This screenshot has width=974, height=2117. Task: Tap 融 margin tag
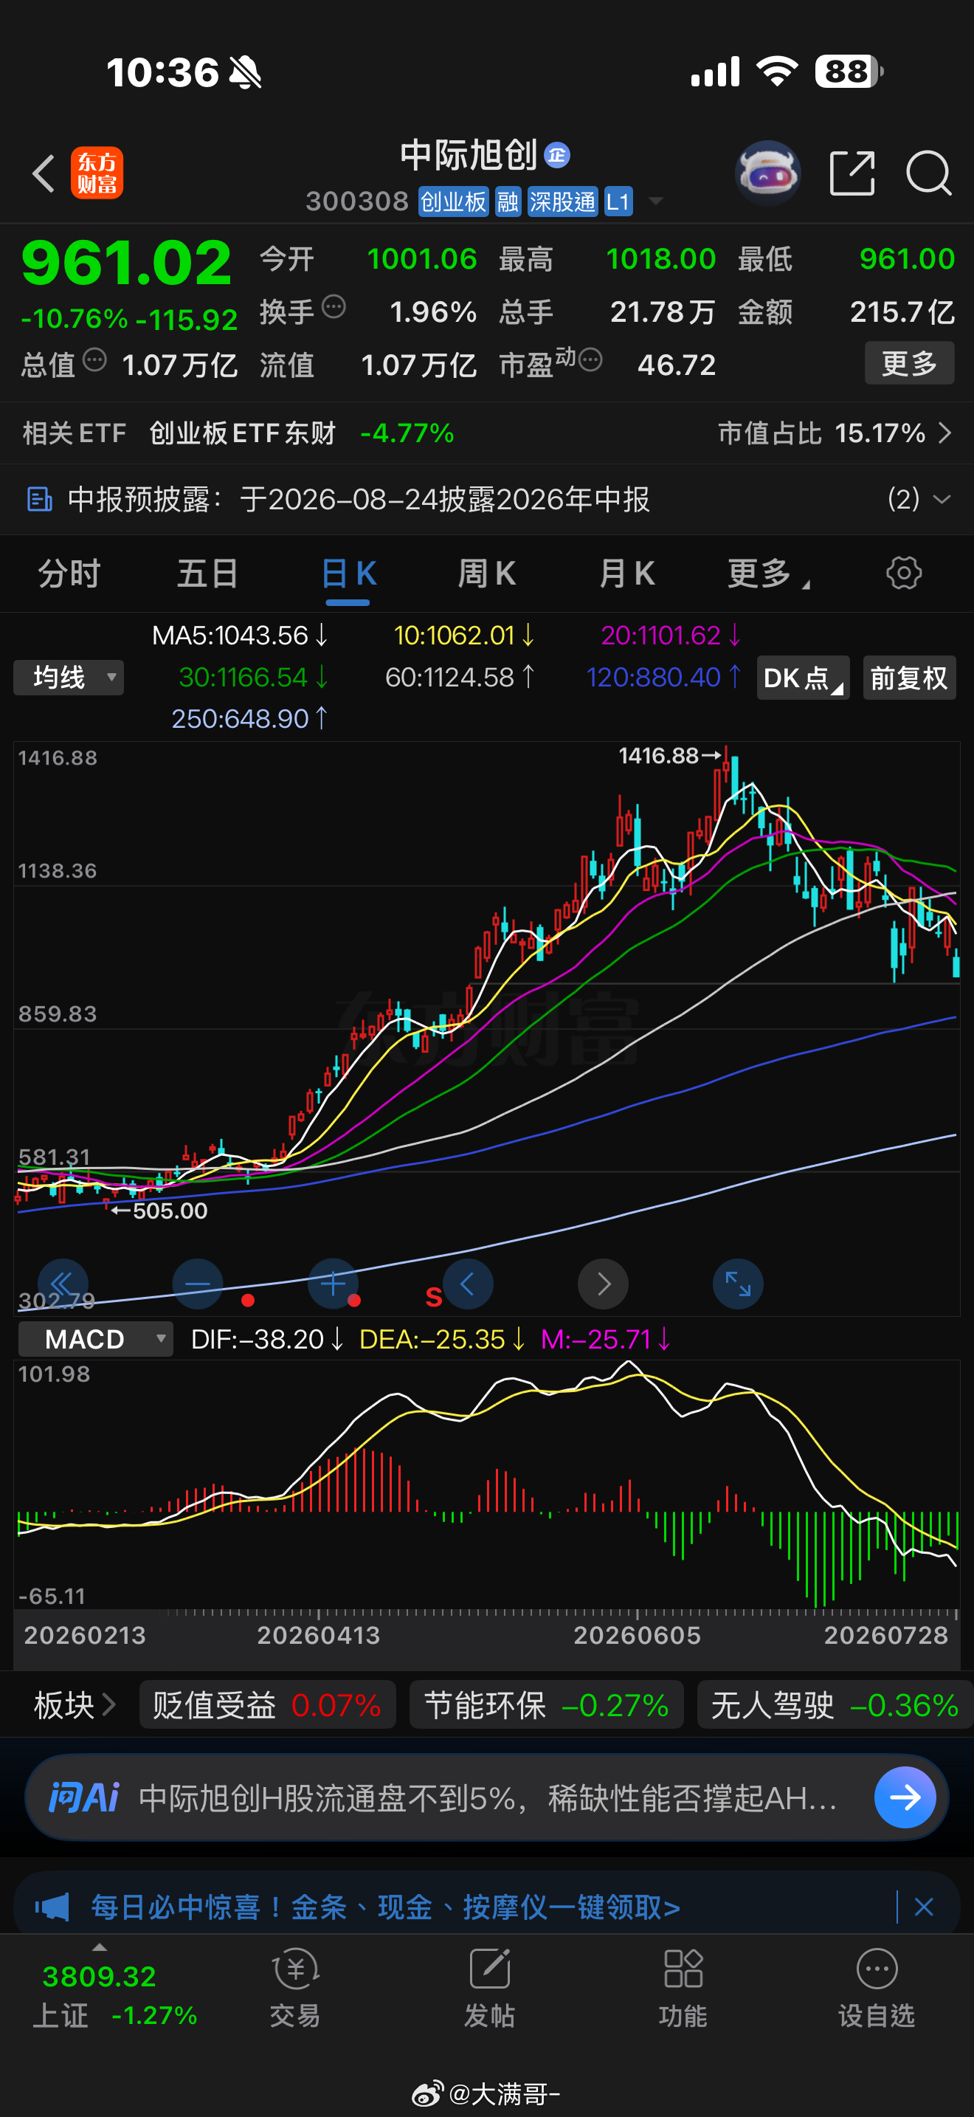508,202
